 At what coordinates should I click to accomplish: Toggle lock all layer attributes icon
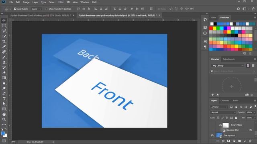click(236, 118)
